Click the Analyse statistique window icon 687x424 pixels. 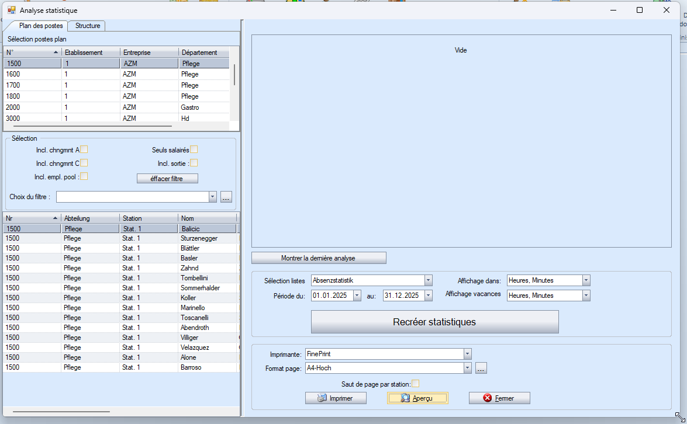click(x=11, y=10)
